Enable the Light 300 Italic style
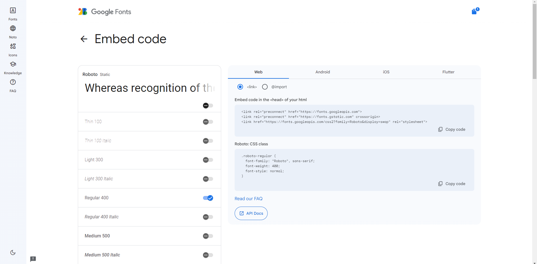Image resolution: width=537 pixels, height=264 pixels. tap(208, 179)
